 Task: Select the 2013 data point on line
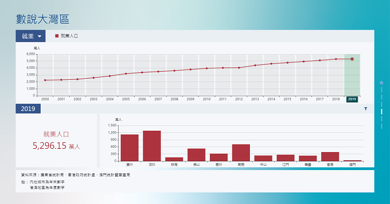pyautogui.click(x=255, y=66)
